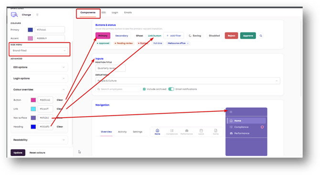This screenshot has height=175, width=320.
Task: Click the Search employees input field
Action: point(118,89)
